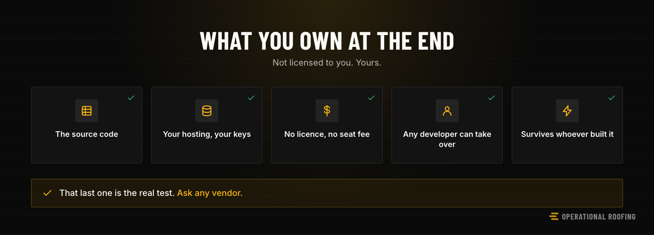Click the database icon on the hosting card

(207, 111)
